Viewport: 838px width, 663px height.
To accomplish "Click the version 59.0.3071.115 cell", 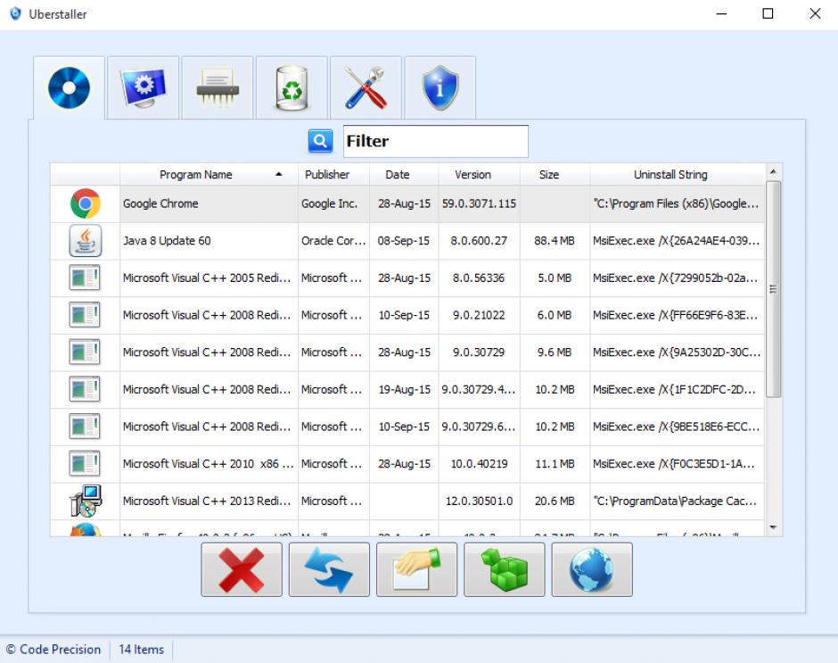I will point(480,203).
